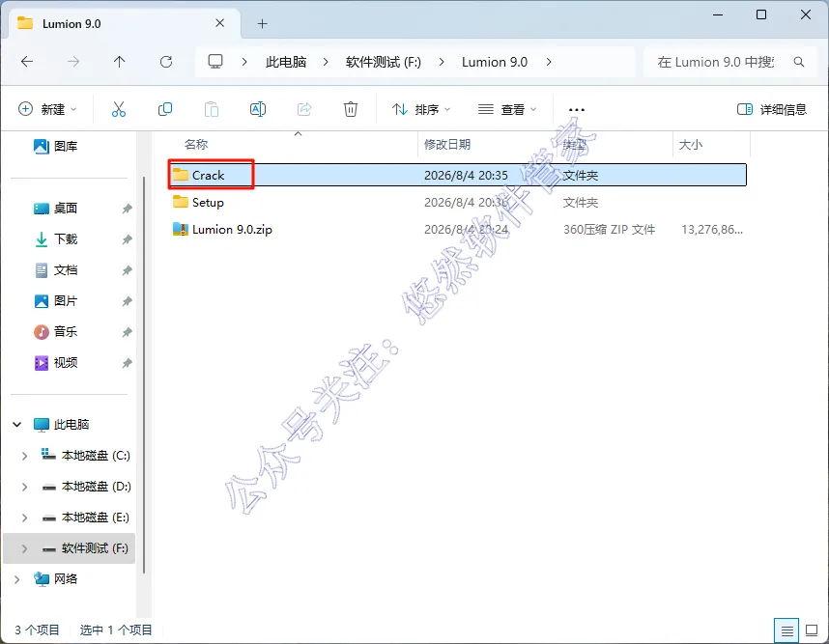The height and width of the screenshot is (644, 829).
Task: Open 图片 in navigation pane
Action: point(66,300)
